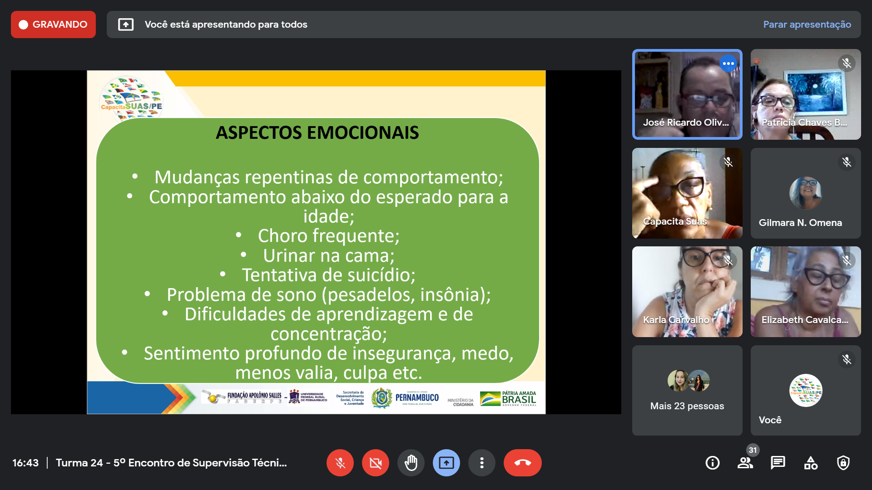Viewport: 872px width, 490px height.
Task: Unmute the microphone in bottom bar
Action: 340,463
